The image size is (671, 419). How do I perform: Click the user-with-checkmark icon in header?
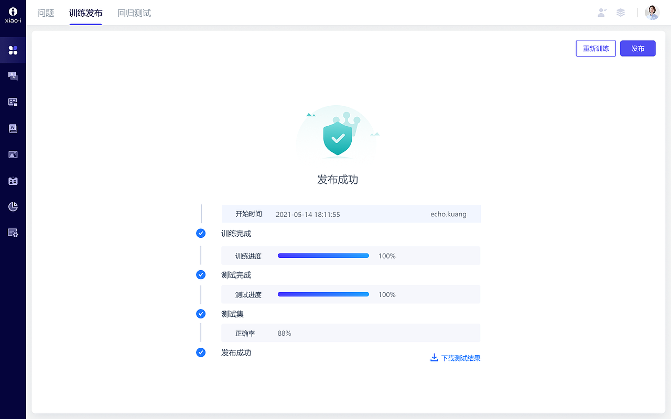602,13
